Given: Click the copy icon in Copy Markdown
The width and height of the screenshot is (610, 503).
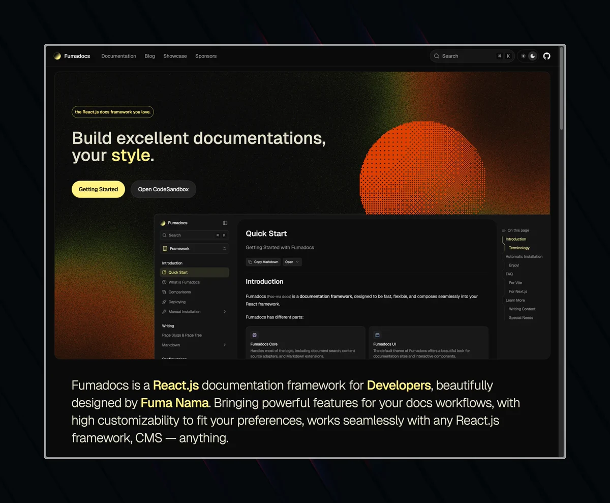Looking at the screenshot, I should point(250,262).
